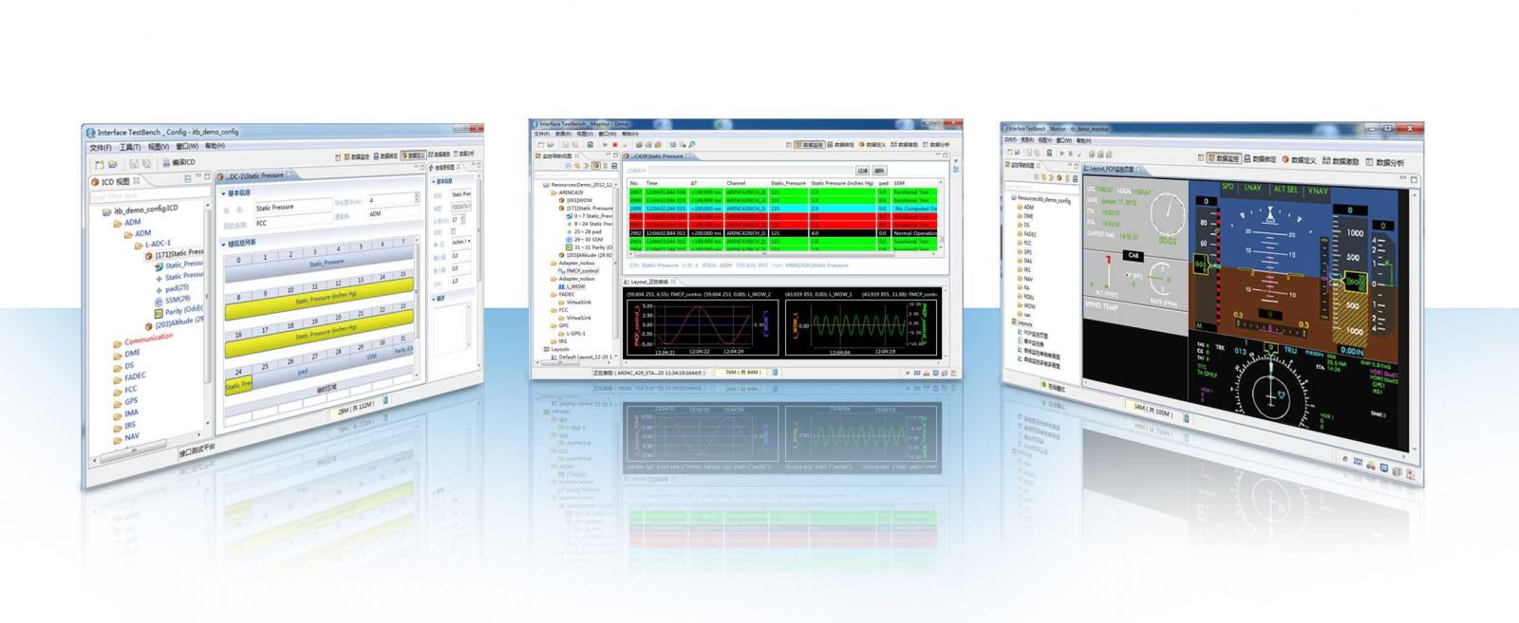This screenshot has height=623, width=1519.
Task: Click the Channel column header in data table
Action: tap(737, 183)
